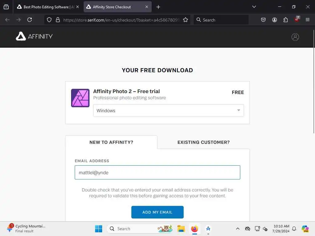315x236 pixels.
Task: Click the browser forward arrow
Action: tap(18, 20)
